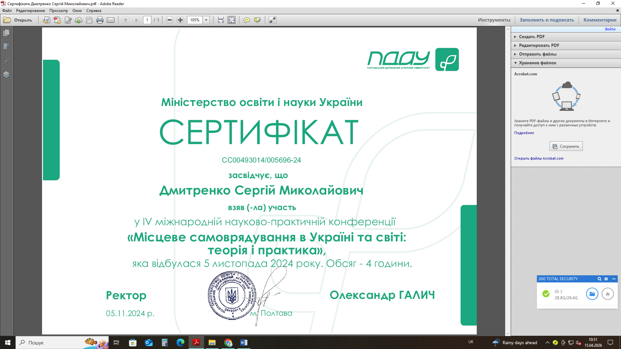Open the attachments paperclip panel
621x349 pixels.
click(x=6, y=60)
